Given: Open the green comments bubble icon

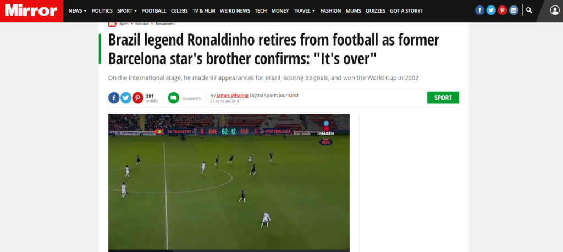Looking at the screenshot, I should point(173,98).
